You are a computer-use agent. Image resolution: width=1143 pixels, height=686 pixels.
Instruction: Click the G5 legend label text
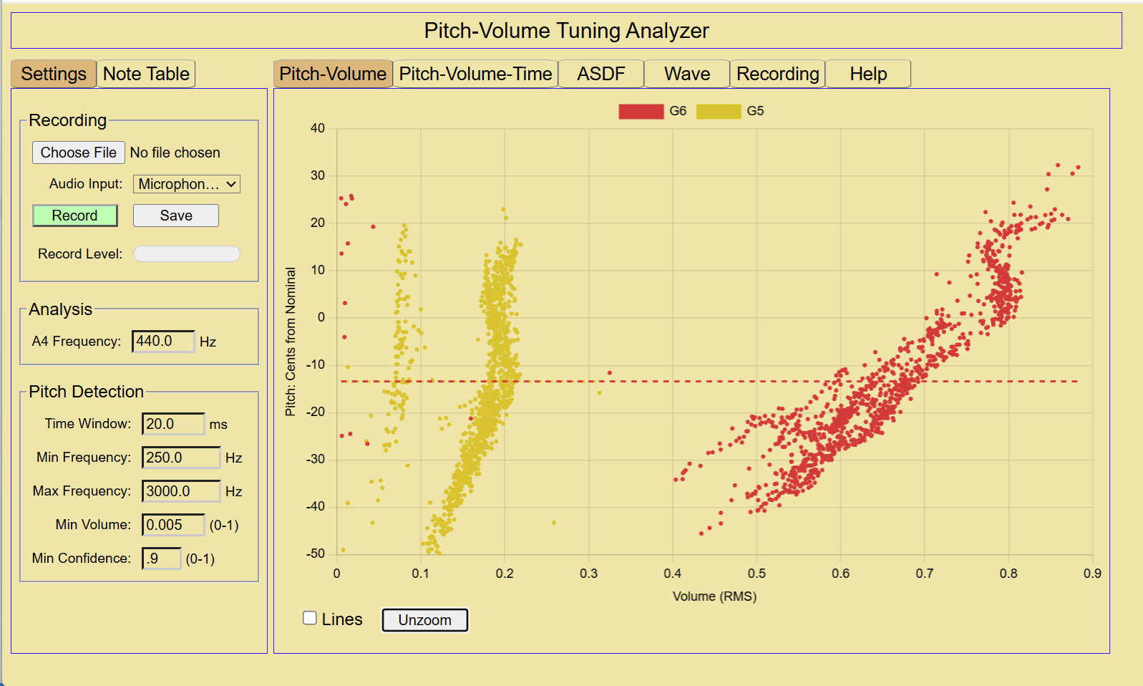[755, 111]
